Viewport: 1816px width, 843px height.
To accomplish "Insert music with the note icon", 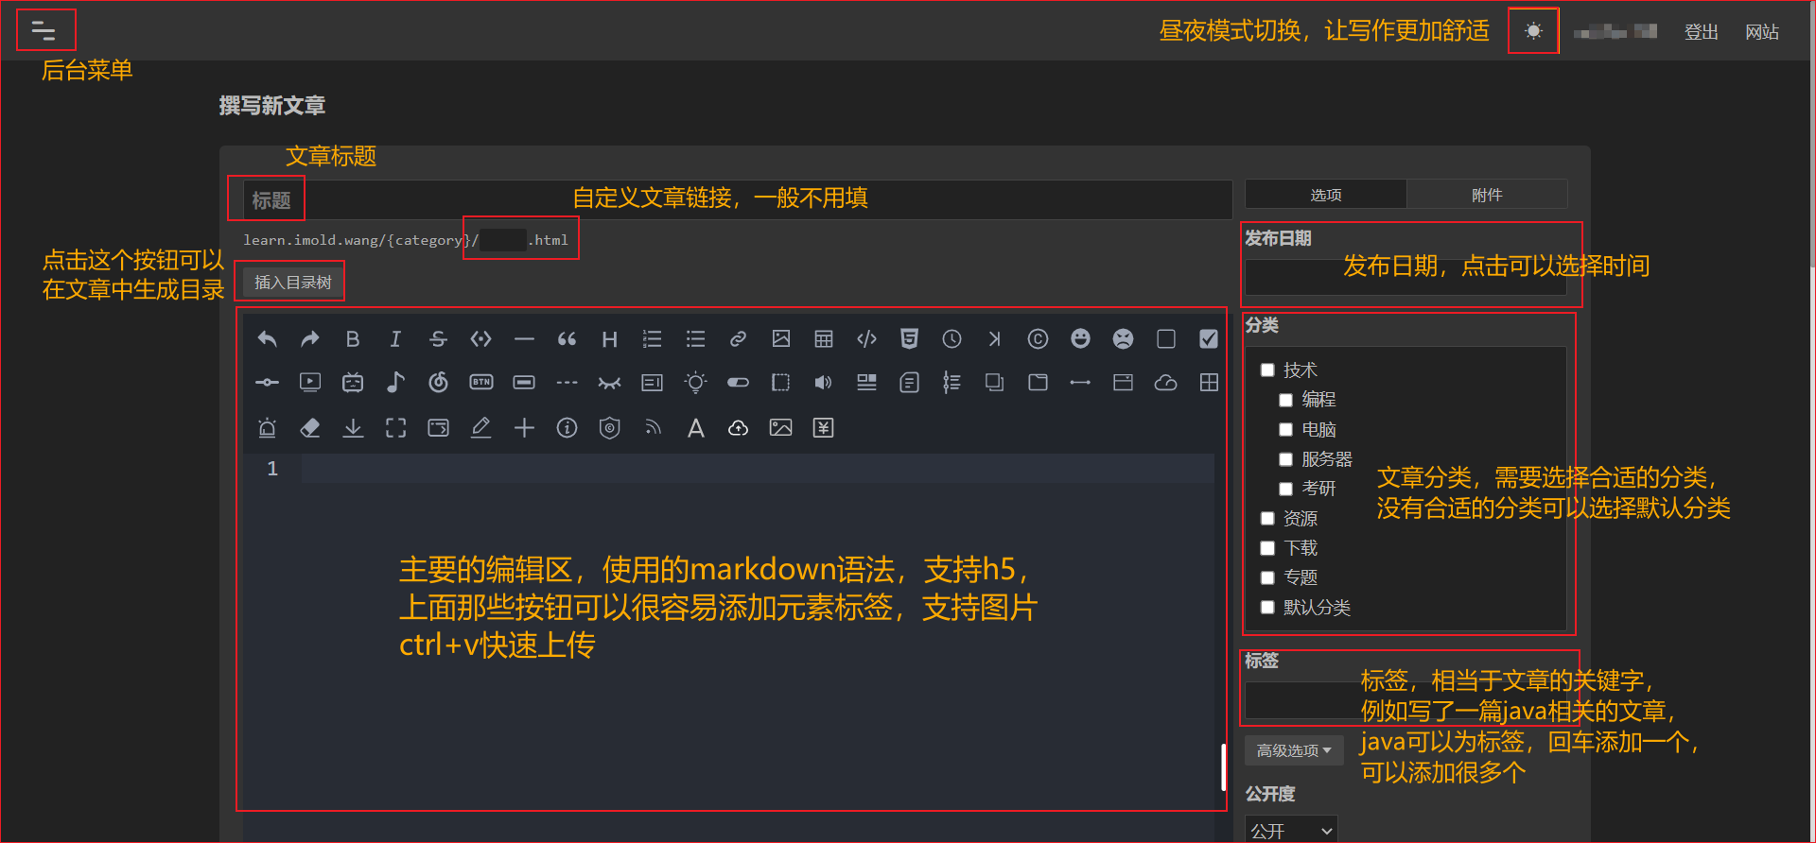I will (x=395, y=382).
